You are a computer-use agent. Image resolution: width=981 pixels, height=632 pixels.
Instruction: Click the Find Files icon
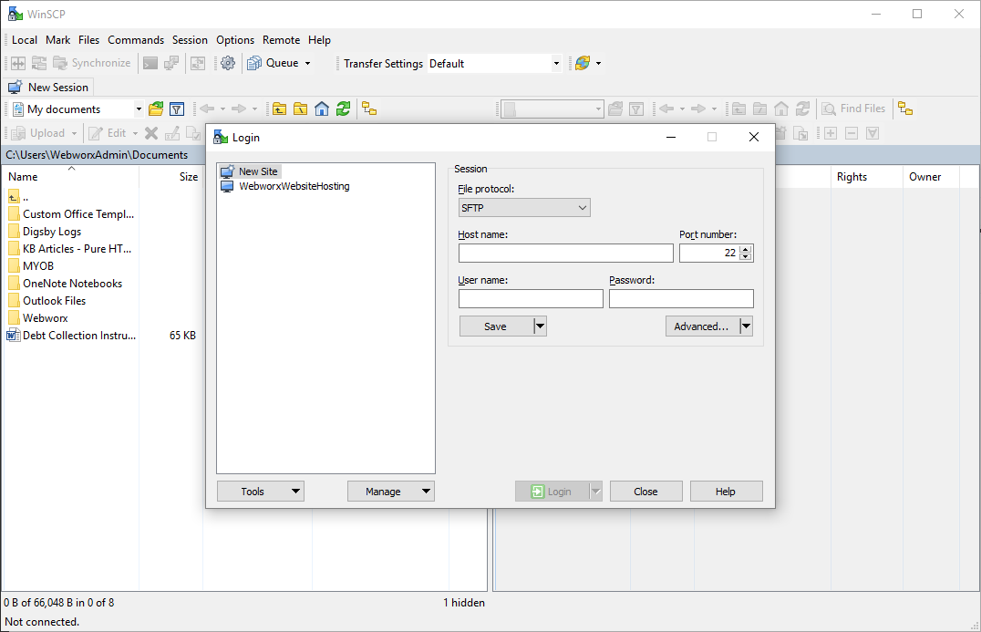click(855, 109)
